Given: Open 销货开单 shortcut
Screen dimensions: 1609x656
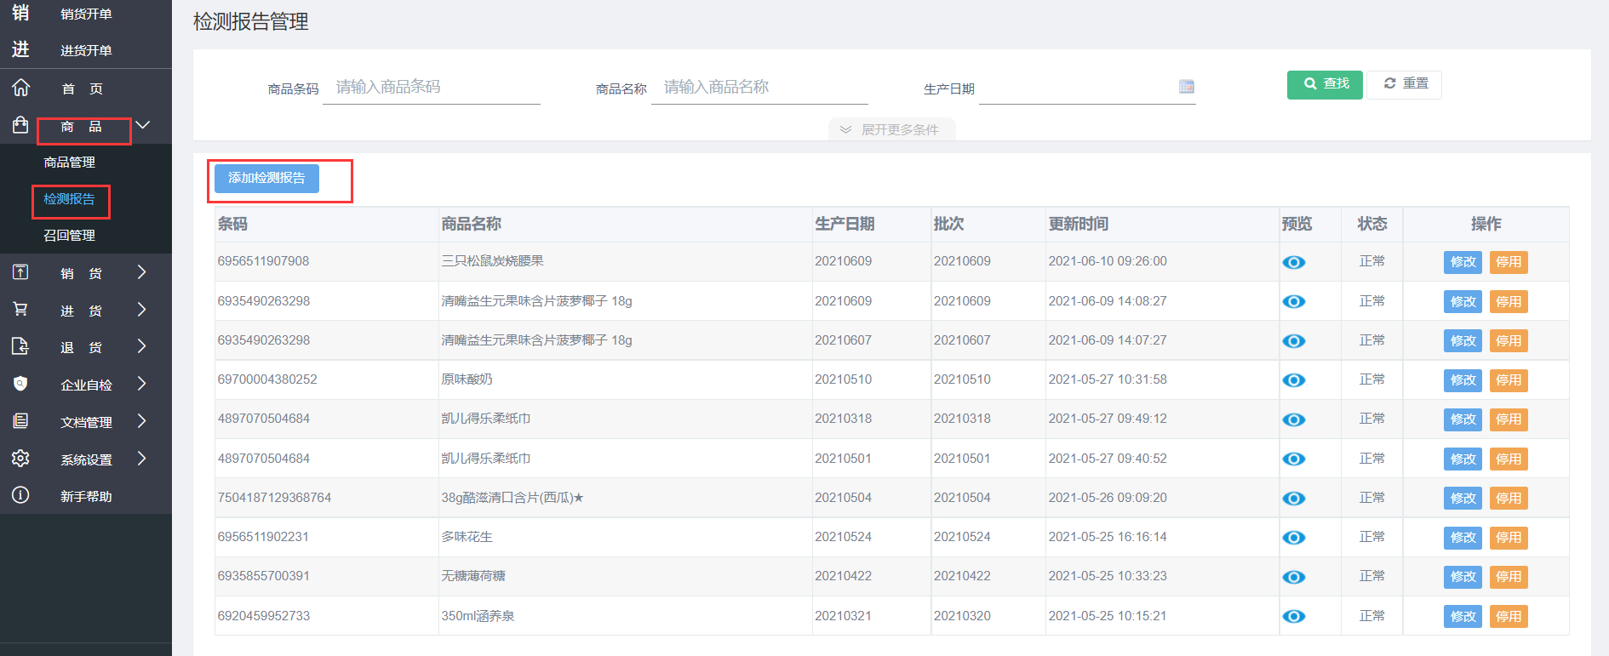Looking at the screenshot, I should click(x=86, y=14).
